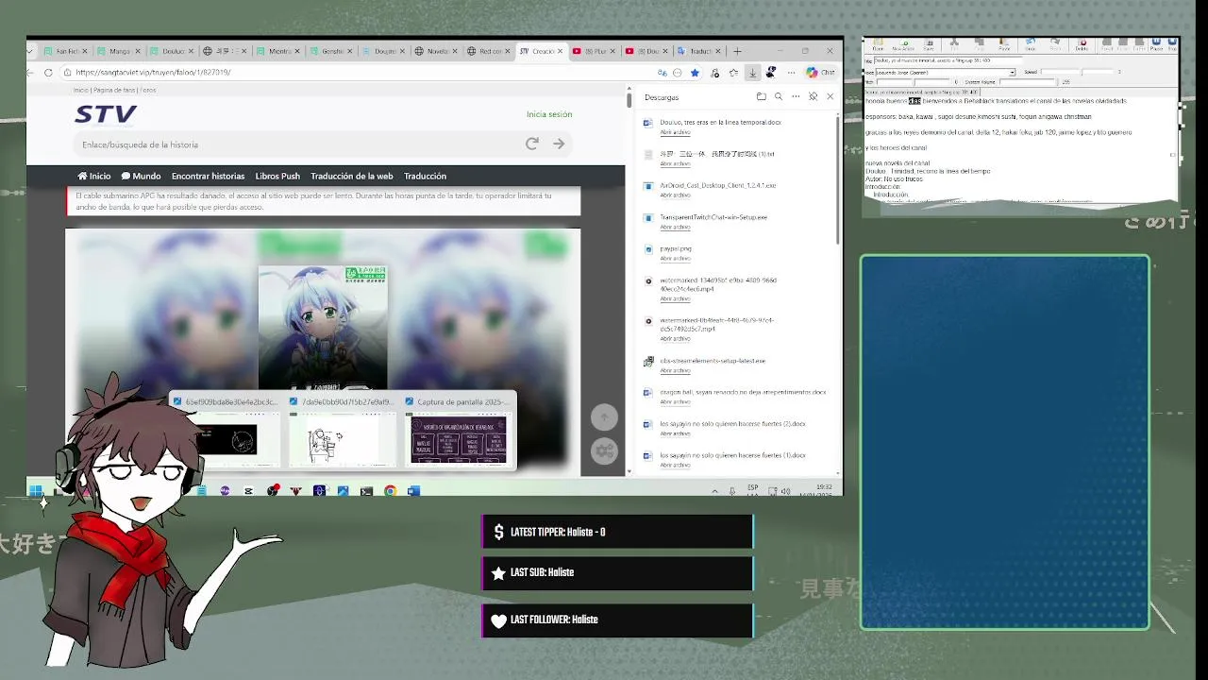This screenshot has width=1208, height=680.
Task: Open the reader settings gear button
Action: tap(604, 450)
